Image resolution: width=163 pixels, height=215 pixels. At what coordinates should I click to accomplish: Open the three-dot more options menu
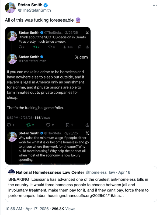coord(154,5)
